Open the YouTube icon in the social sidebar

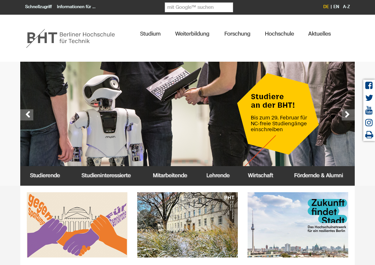(368, 110)
